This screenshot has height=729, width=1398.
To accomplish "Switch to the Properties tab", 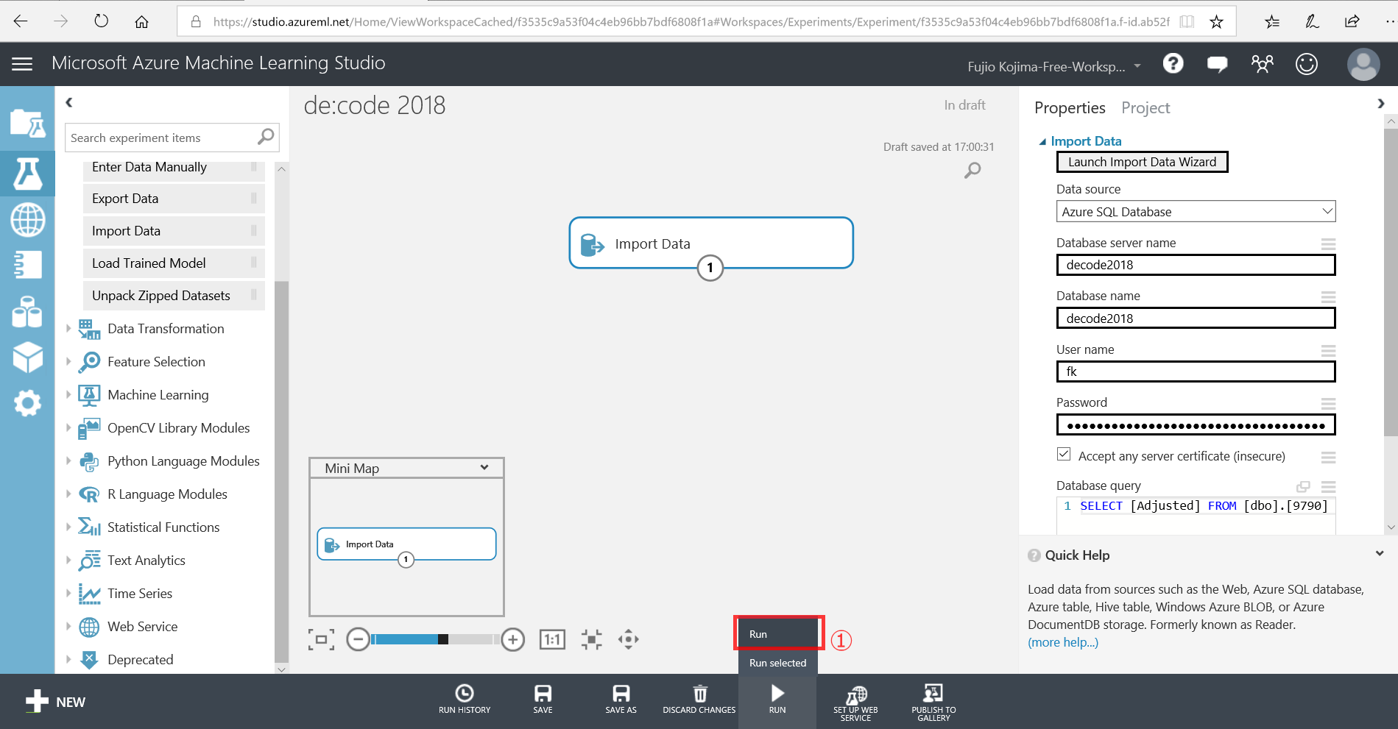I will pos(1070,108).
